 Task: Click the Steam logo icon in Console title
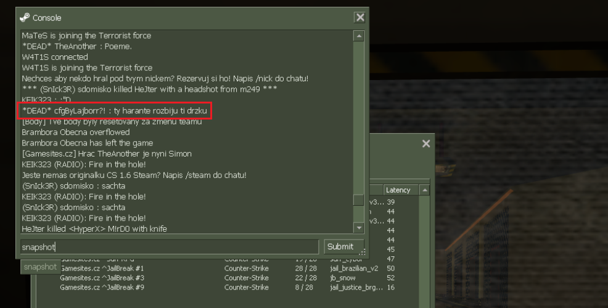tap(25, 17)
